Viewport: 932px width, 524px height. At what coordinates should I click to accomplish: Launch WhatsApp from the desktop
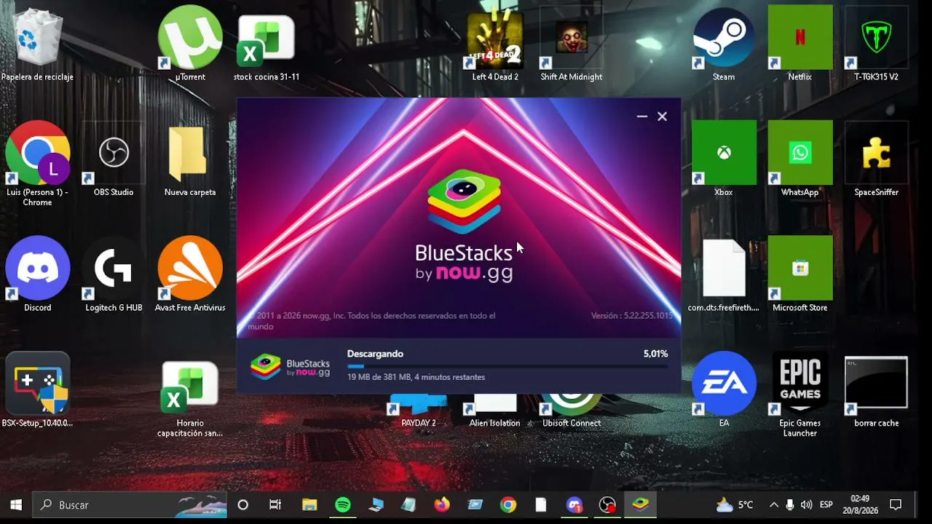pos(799,160)
